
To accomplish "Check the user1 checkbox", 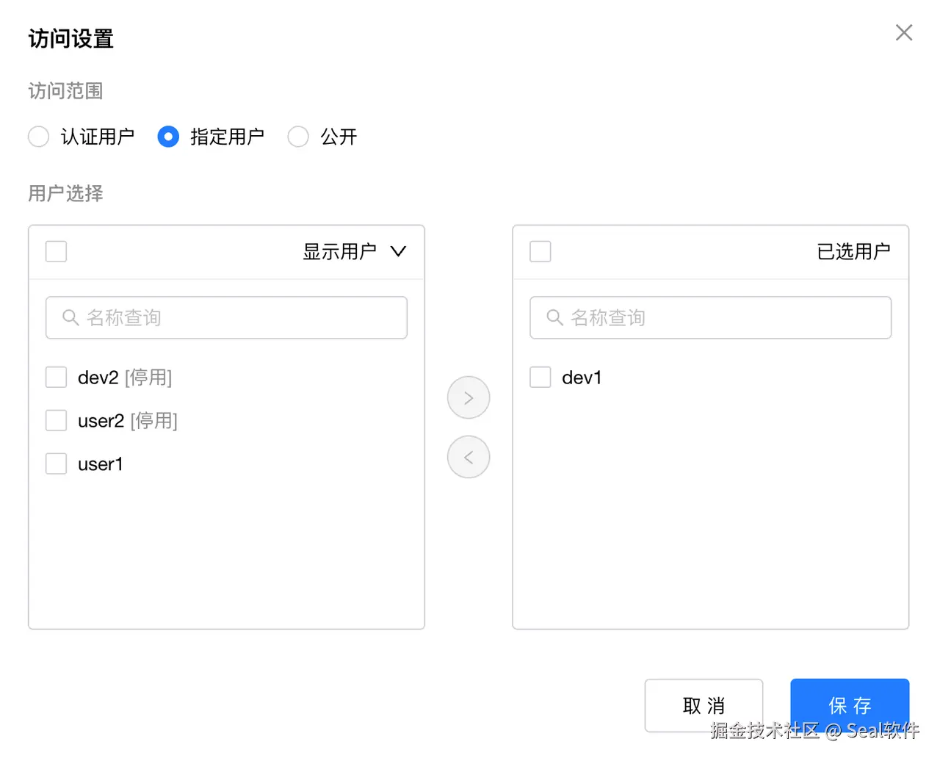I will (x=57, y=464).
